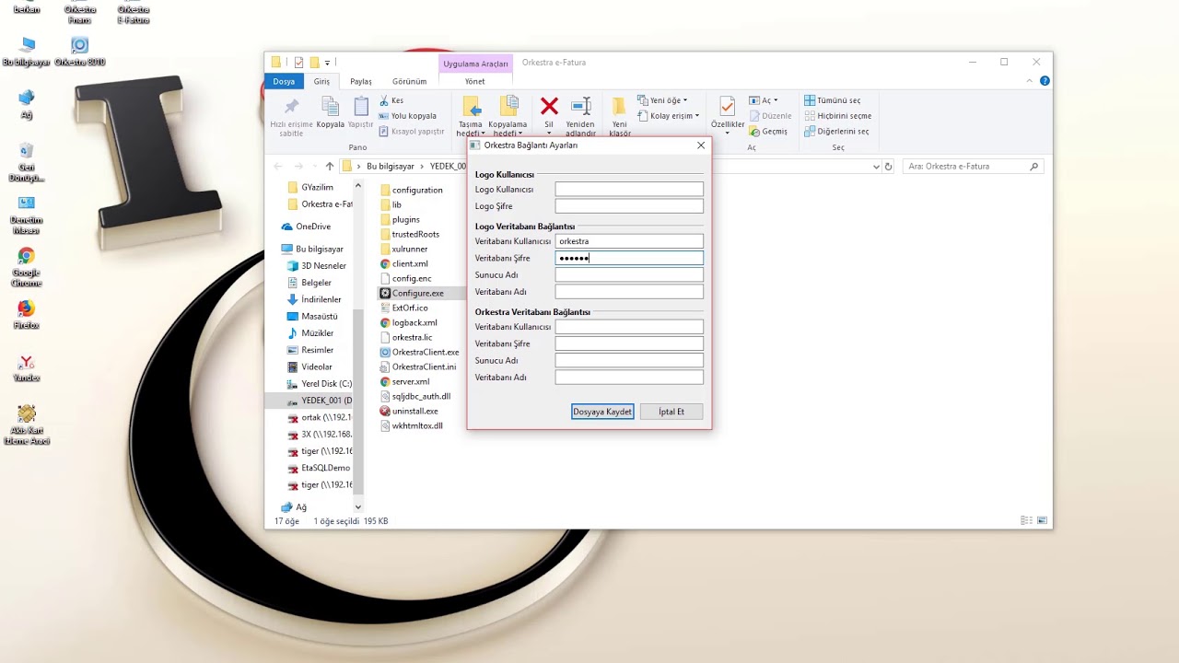The width and height of the screenshot is (1179, 663).
Task: Switch to the Paylaş ribbon tab
Action: pos(360,81)
